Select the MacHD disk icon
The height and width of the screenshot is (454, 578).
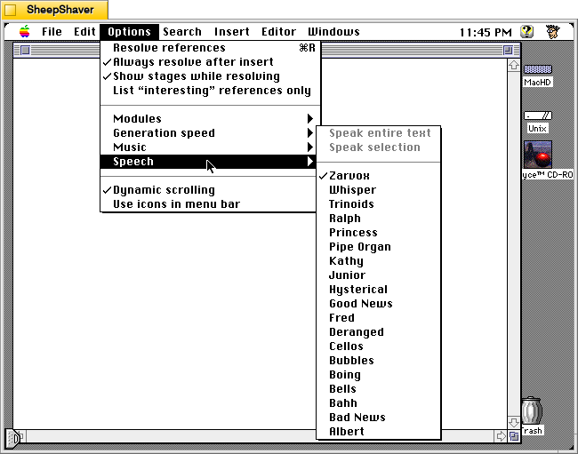(x=538, y=76)
